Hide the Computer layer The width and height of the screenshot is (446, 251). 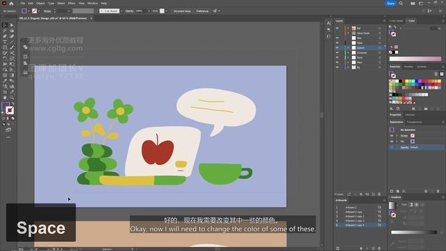pyautogui.click(x=337, y=53)
